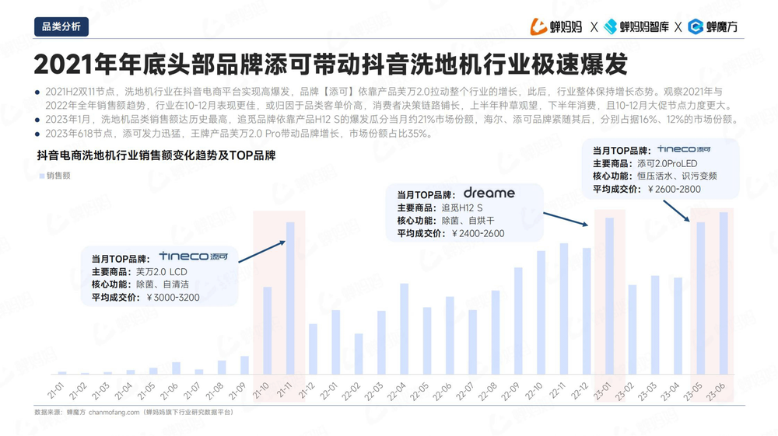Viewport: 778px width, 436px height.
Task: Click the axis label 21-06
Action: tap(169, 391)
